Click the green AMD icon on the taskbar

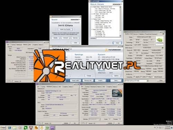[26, 128]
